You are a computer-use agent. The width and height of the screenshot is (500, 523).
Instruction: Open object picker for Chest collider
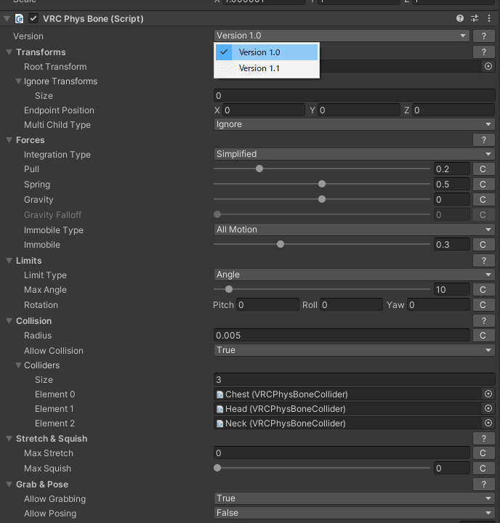488,394
